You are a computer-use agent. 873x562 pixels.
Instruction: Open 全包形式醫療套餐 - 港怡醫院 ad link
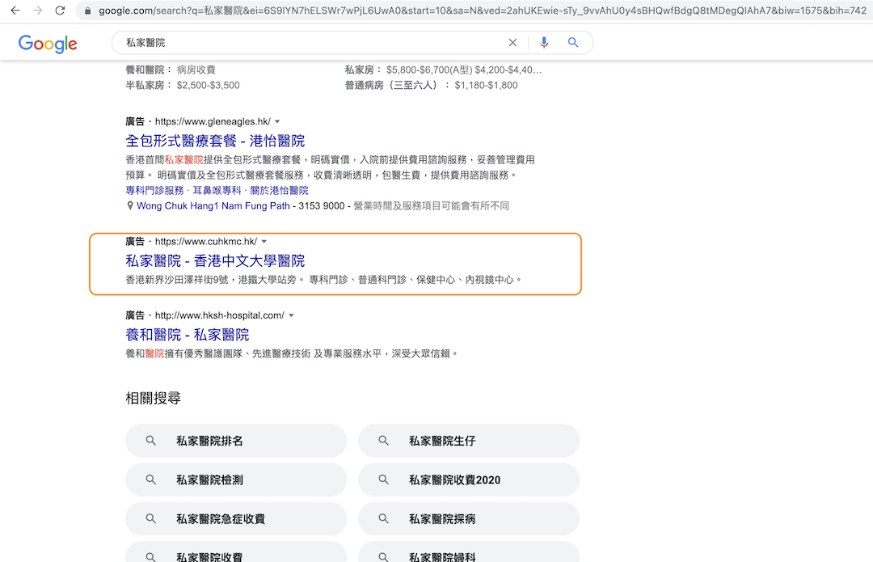215,141
